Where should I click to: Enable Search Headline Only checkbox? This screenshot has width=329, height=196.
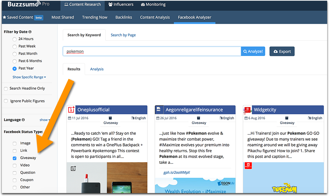6,89
